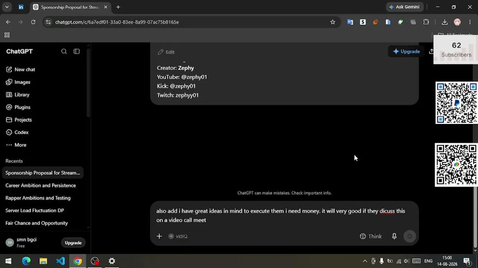Click the speaker volume tray icon
Image resolution: width=478 pixels, height=268 pixels.
click(406, 261)
